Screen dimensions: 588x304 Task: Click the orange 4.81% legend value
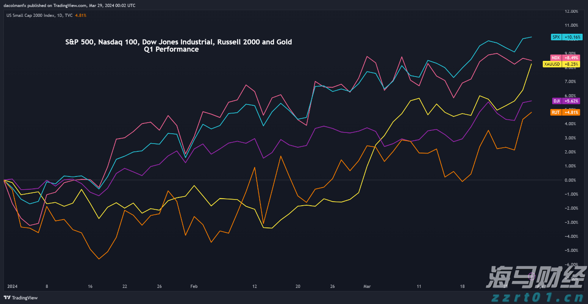click(80, 15)
